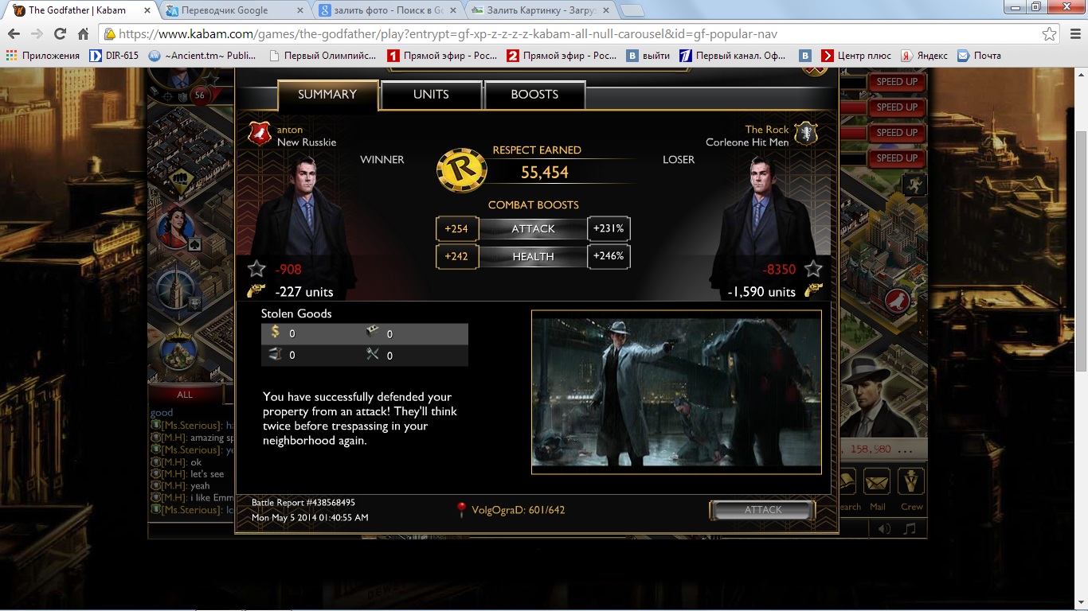This screenshot has width=1088, height=611.
Task: Click the crossed tools icon in Stolen Goods
Action: [x=372, y=354]
